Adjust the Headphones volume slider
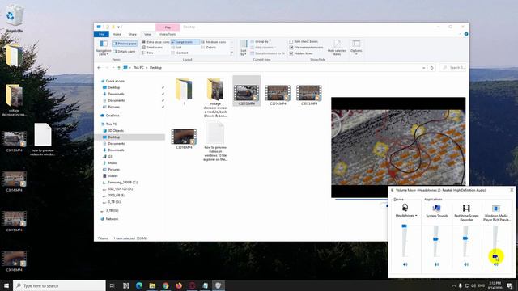This screenshot has width=518, height=291. pyautogui.click(x=405, y=226)
